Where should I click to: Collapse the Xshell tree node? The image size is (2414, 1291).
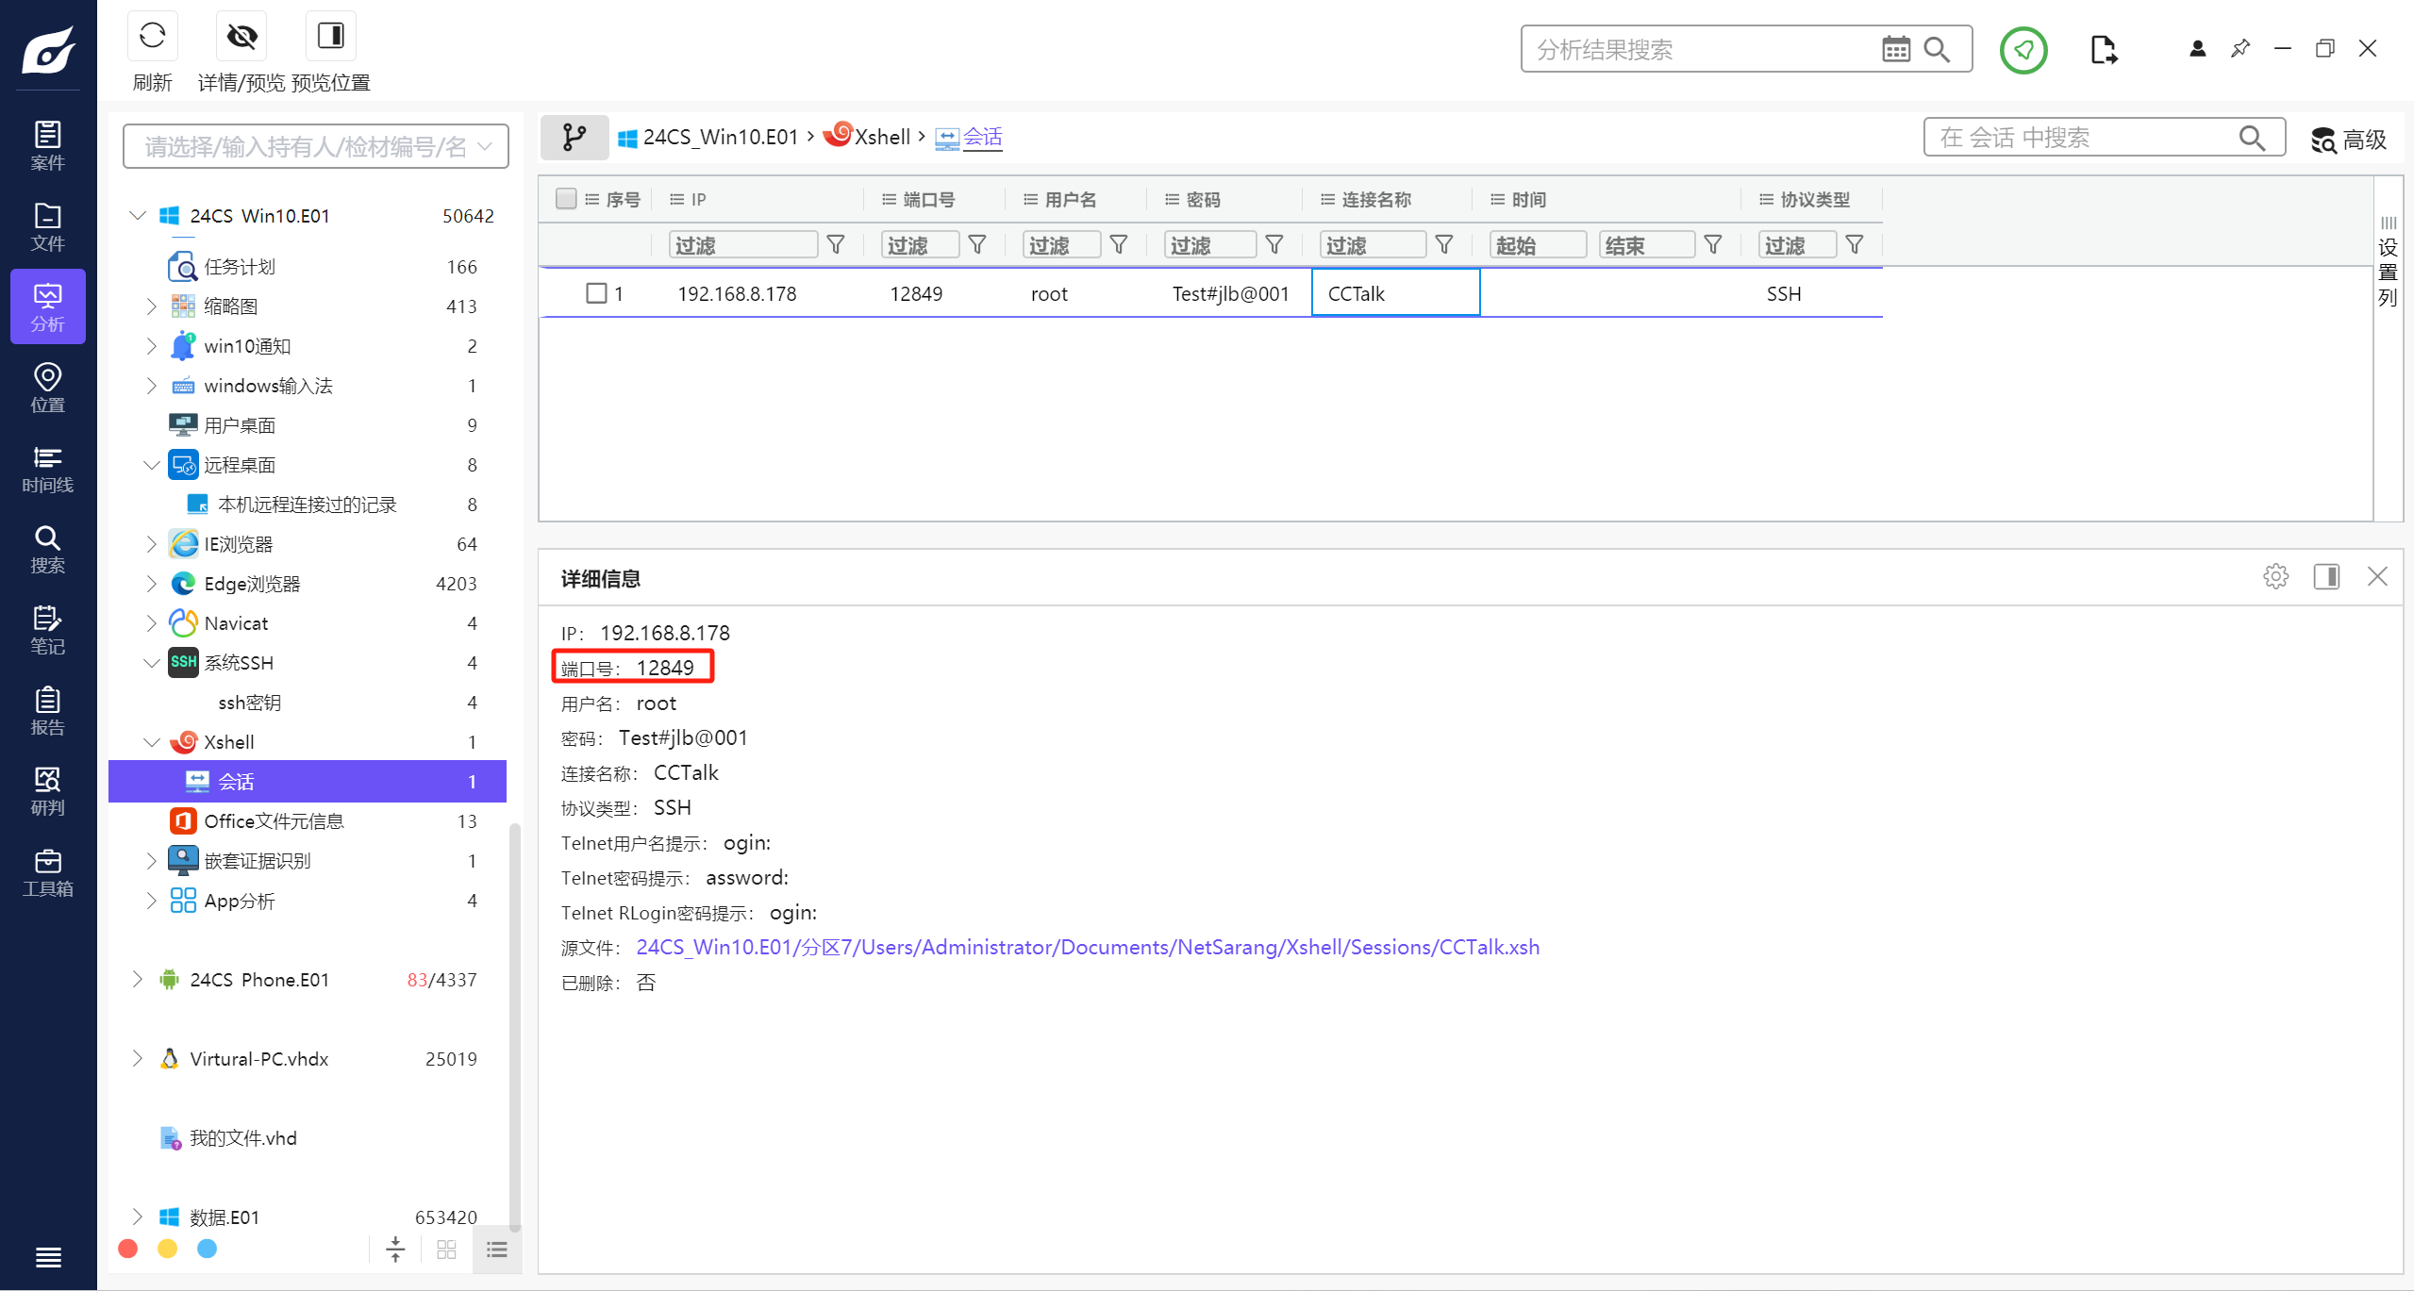pos(151,742)
